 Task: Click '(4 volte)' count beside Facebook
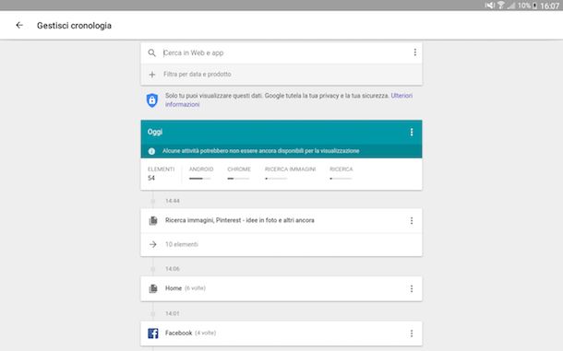click(x=206, y=333)
